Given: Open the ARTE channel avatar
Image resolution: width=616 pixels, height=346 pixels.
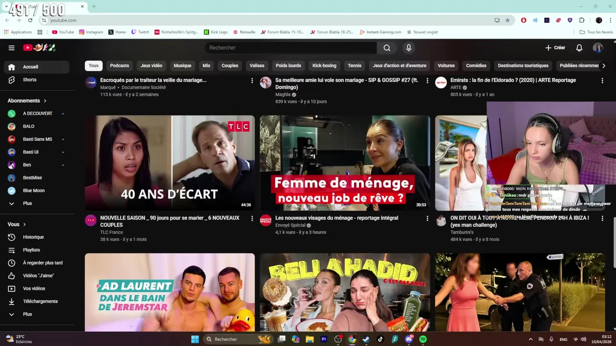Looking at the screenshot, I should (441, 83).
